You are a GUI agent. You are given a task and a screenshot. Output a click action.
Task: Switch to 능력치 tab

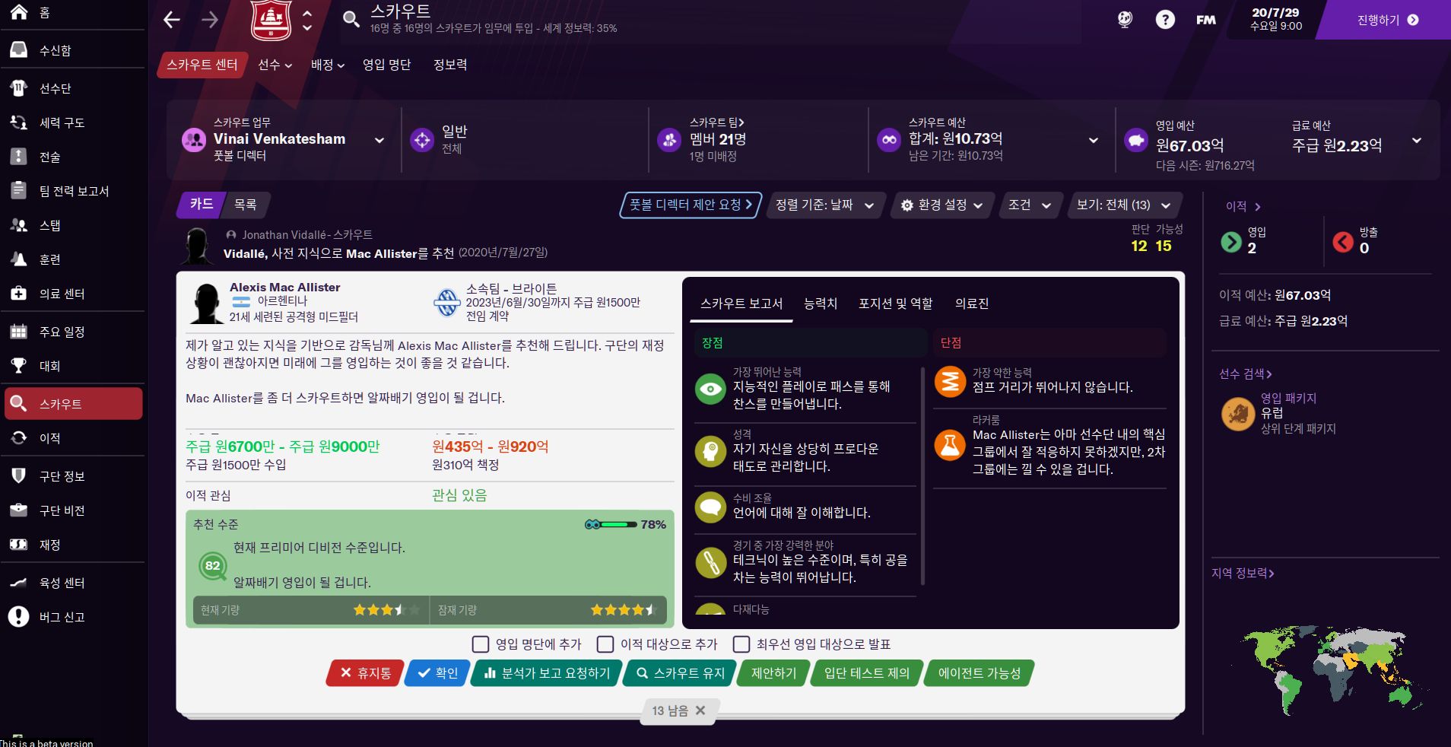(820, 304)
